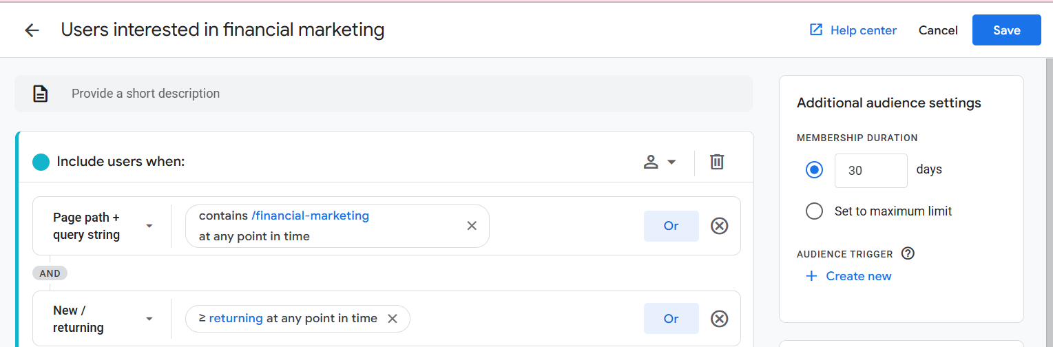
Task: Open the user scope person icon
Action: point(651,162)
